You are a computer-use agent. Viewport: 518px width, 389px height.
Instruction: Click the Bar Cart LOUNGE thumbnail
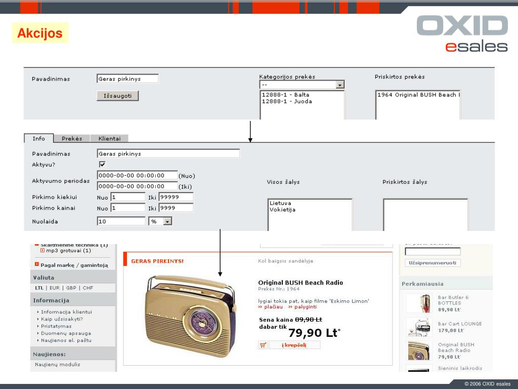419,327
